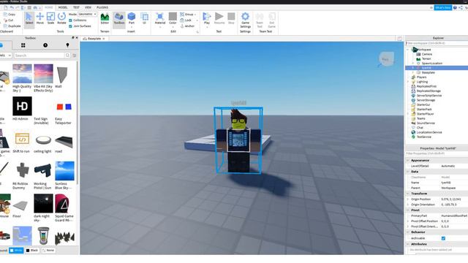Select Black toolbox background

pyautogui.click(x=32, y=251)
